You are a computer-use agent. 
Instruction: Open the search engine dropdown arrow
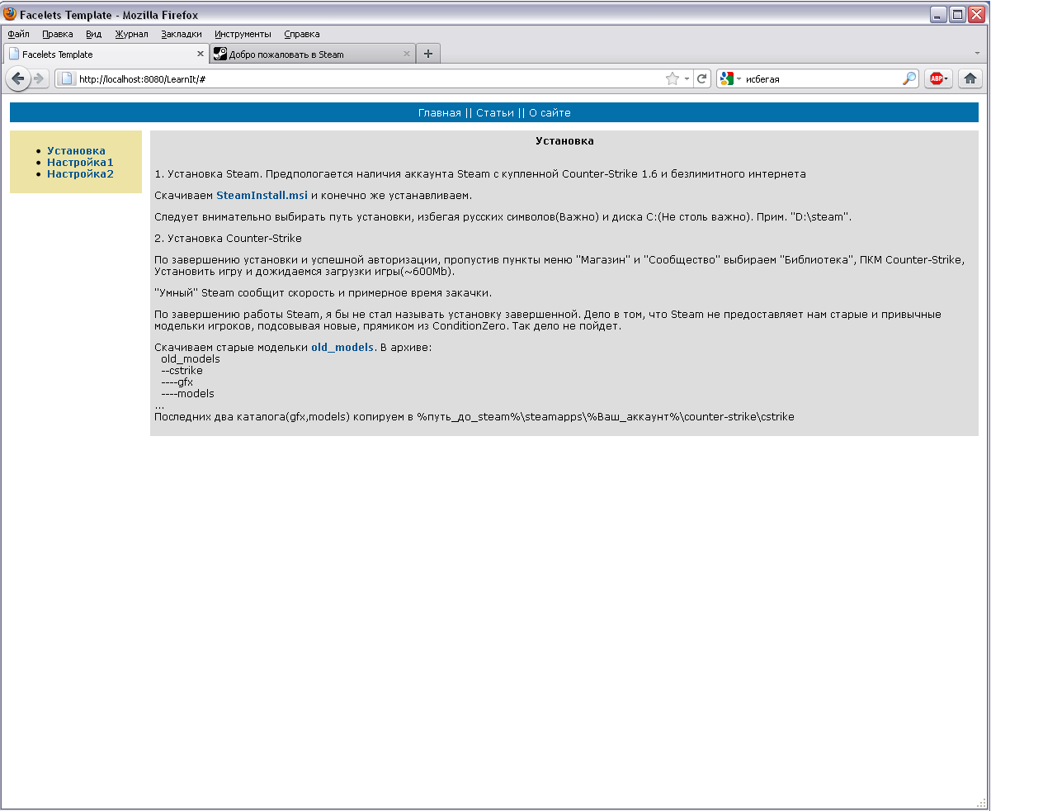point(739,79)
